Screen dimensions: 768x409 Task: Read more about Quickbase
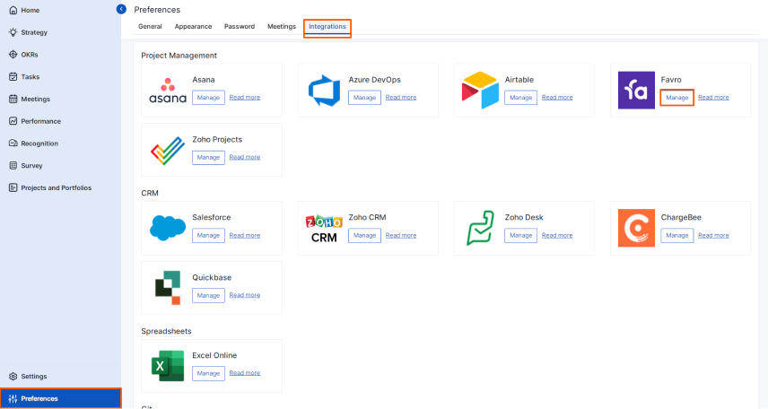pyautogui.click(x=244, y=295)
